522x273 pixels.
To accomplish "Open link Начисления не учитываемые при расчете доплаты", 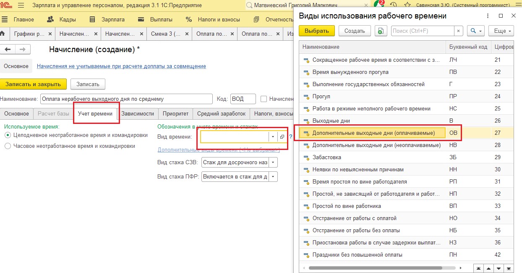I will coord(121,66).
